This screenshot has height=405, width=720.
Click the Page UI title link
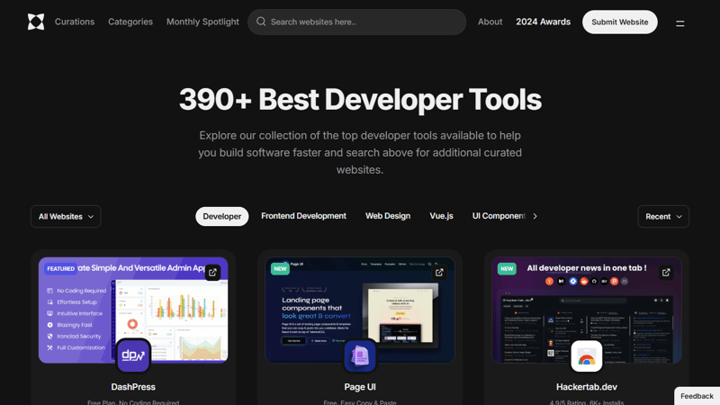(x=360, y=387)
